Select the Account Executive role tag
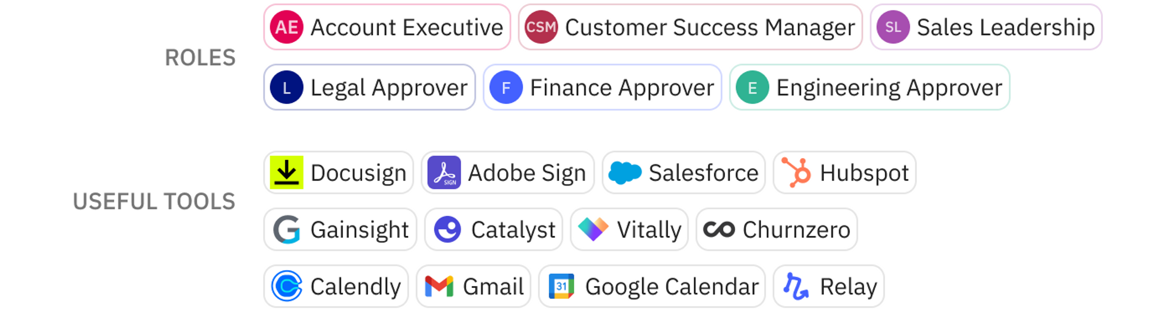This screenshot has width=1173, height=311. click(x=387, y=27)
